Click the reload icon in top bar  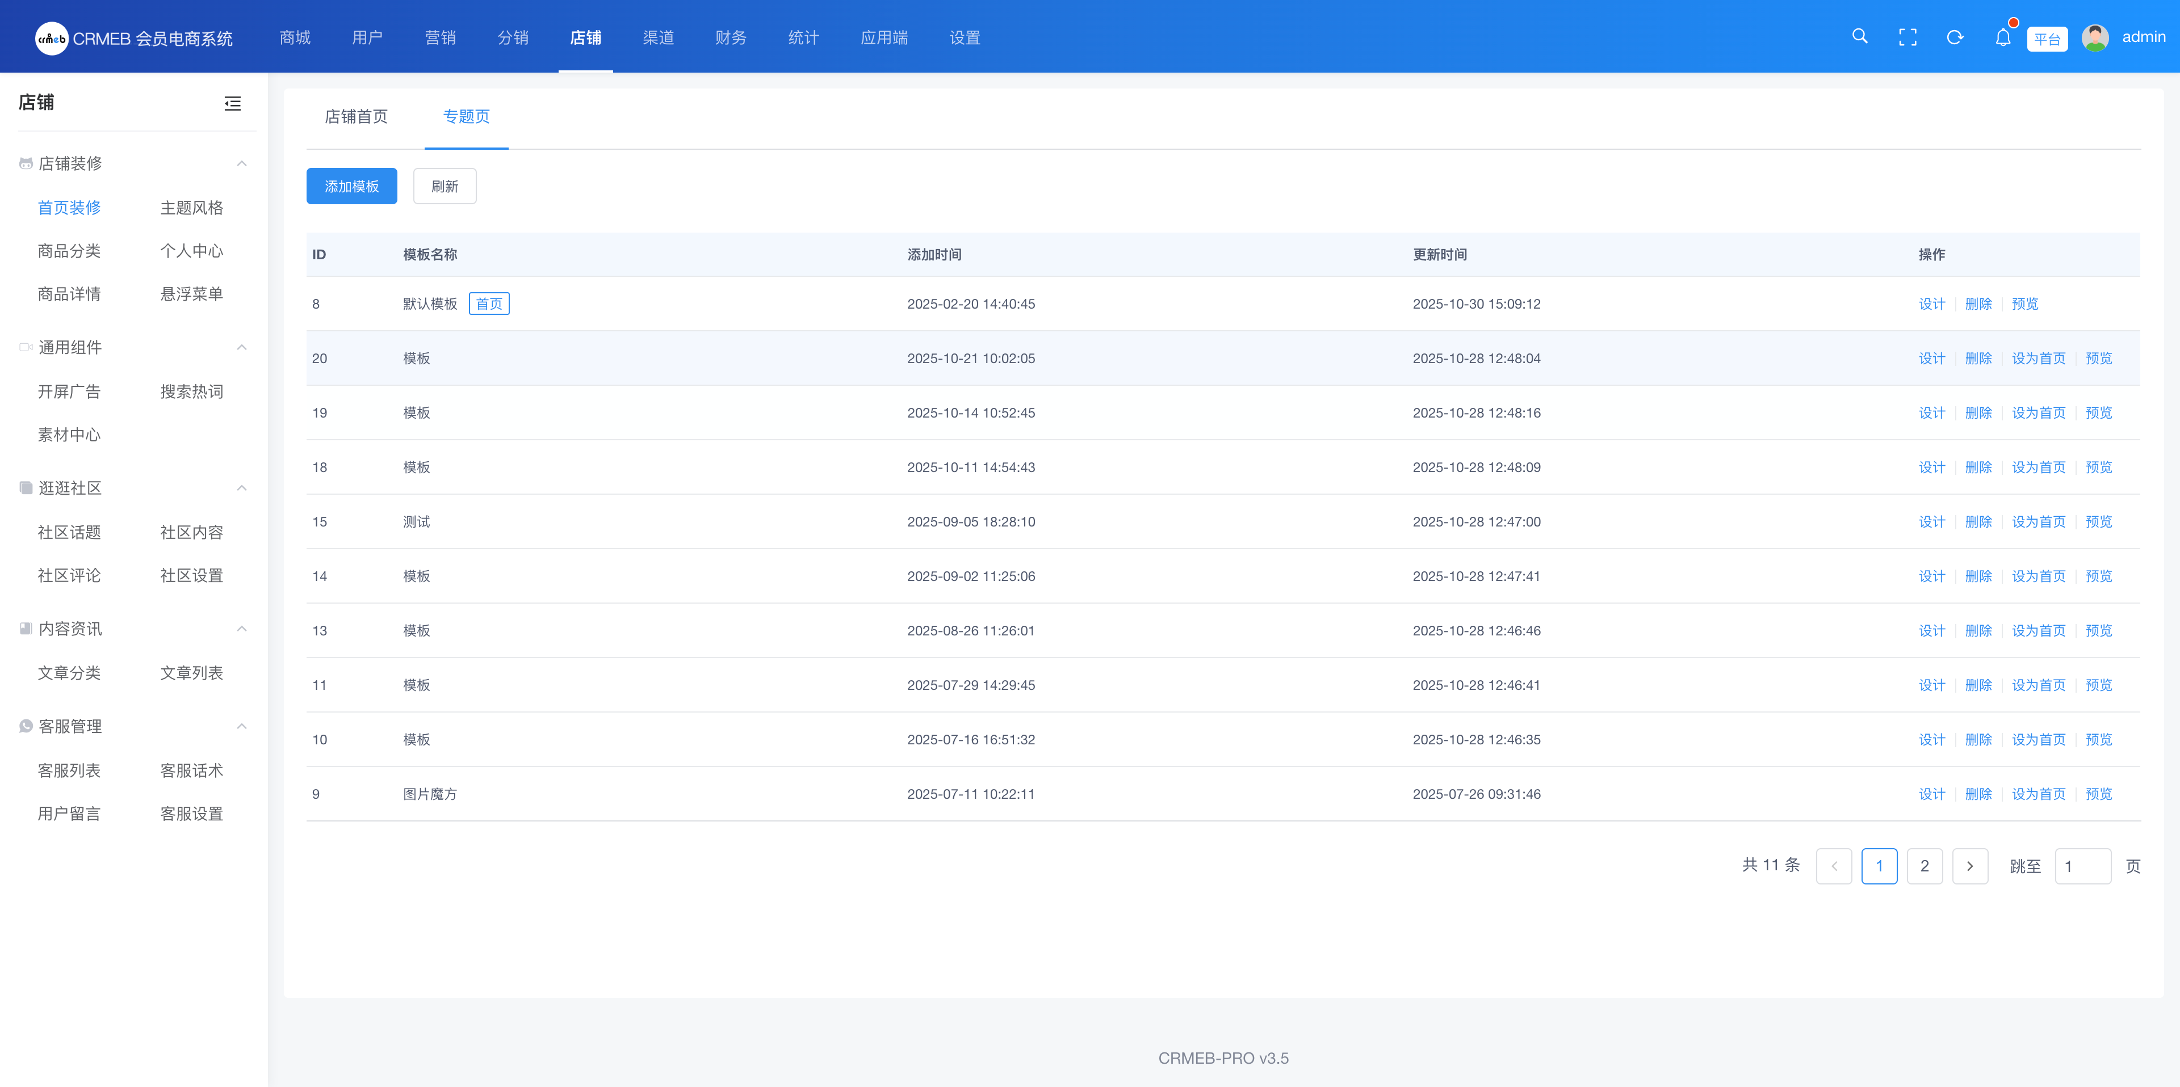pyautogui.click(x=1955, y=37)
